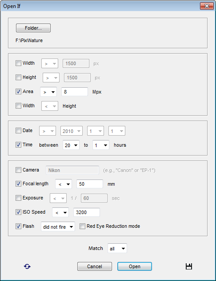Image resolution: width=216 pixels, height=281 pixels.
Task: Enable the Exposure filter checkbox
Action: click(x=18, y=198)
